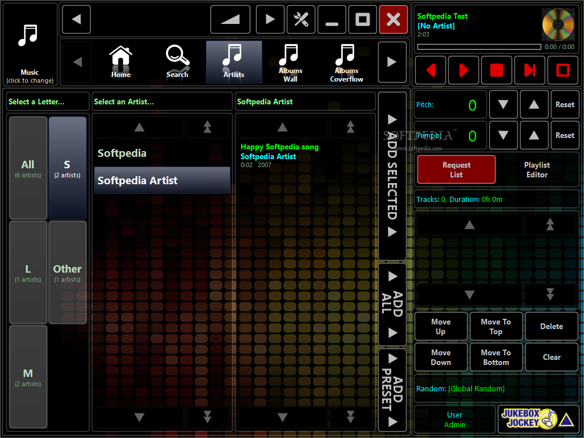Open the tools settings wrench icon

tap(301, 19)
